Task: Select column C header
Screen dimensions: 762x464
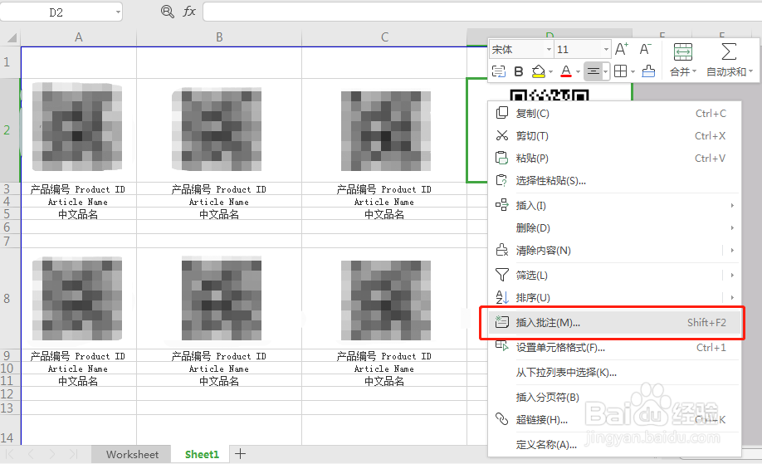Action: [384, 37]
